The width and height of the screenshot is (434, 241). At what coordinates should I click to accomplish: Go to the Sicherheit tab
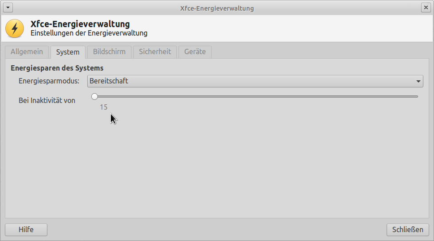(x=155, y=52)
